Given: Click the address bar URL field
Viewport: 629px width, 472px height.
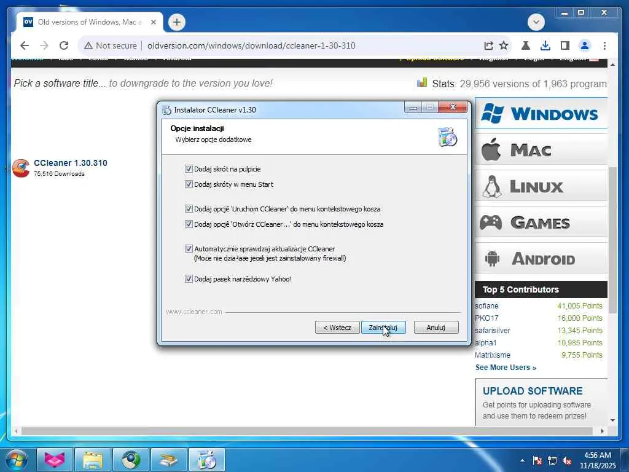Looking at the screenshot, I should 251,45.
